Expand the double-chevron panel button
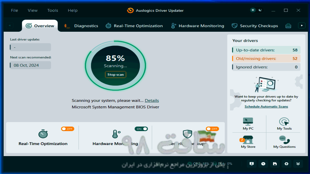The image size is (310, 174). 298,164
